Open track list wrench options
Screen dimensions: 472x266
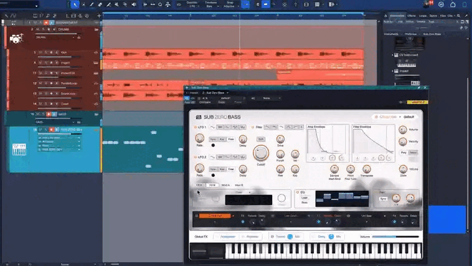(6, 16)
